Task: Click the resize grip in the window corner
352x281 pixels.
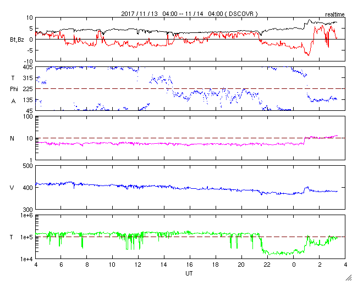Action: click(x=348, y=277)
